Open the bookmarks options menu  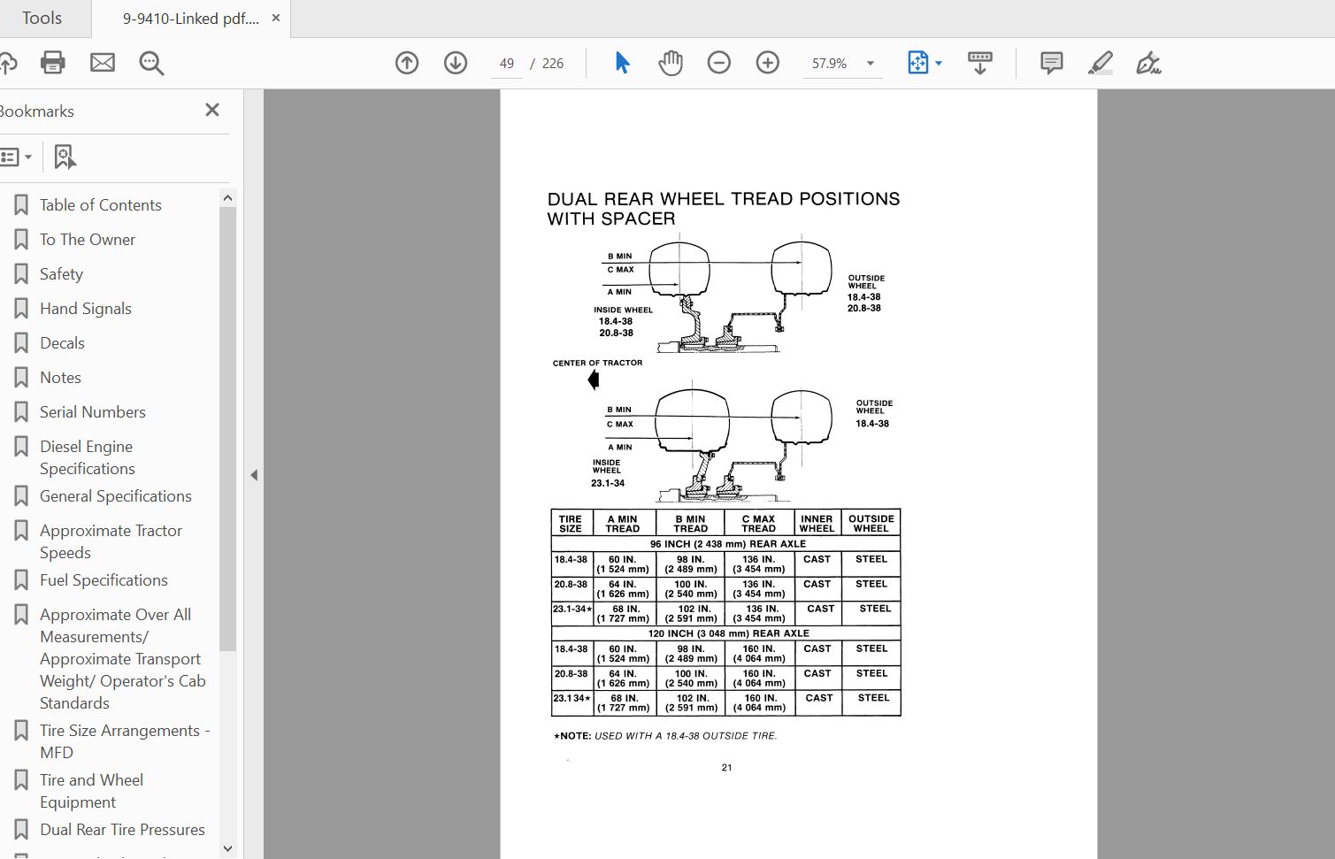tap(17, 157)
